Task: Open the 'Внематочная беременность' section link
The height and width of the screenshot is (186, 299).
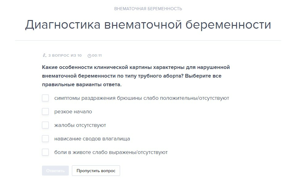Action: tap(148, 9)
